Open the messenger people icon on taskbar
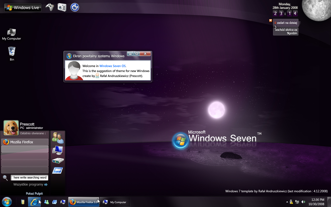This screenshot has width=331, height=207. [x=47, y=202]
